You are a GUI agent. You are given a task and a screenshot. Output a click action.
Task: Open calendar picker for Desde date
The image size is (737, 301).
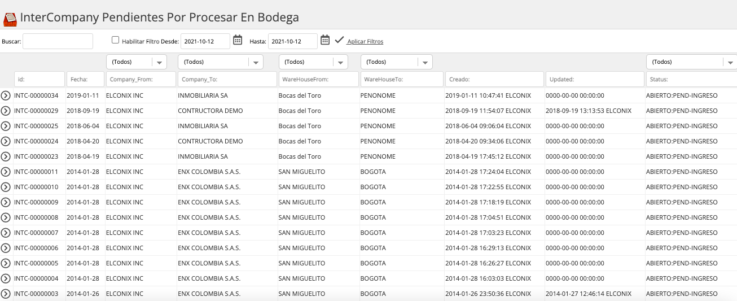pyautogui.click(x=238, y=40)
